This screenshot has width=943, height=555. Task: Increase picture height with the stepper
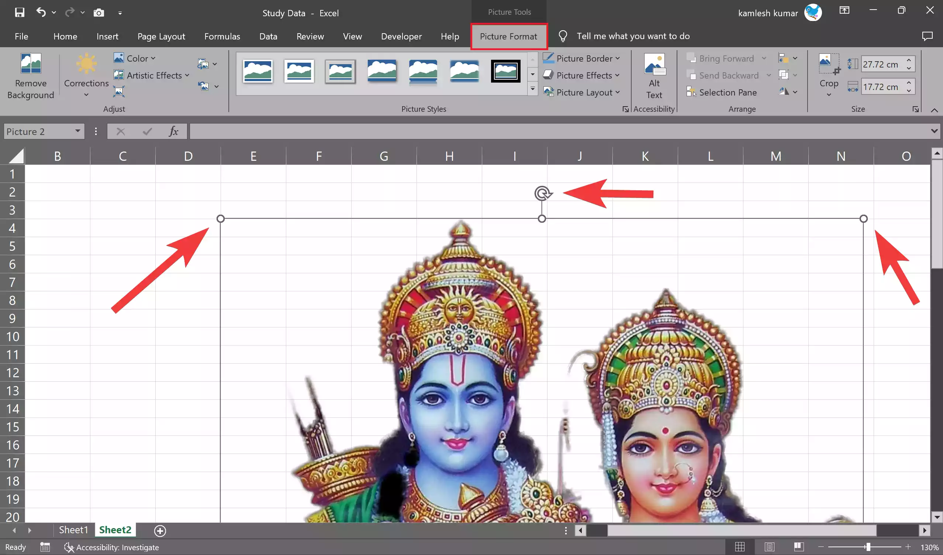(x=909, y=60)
